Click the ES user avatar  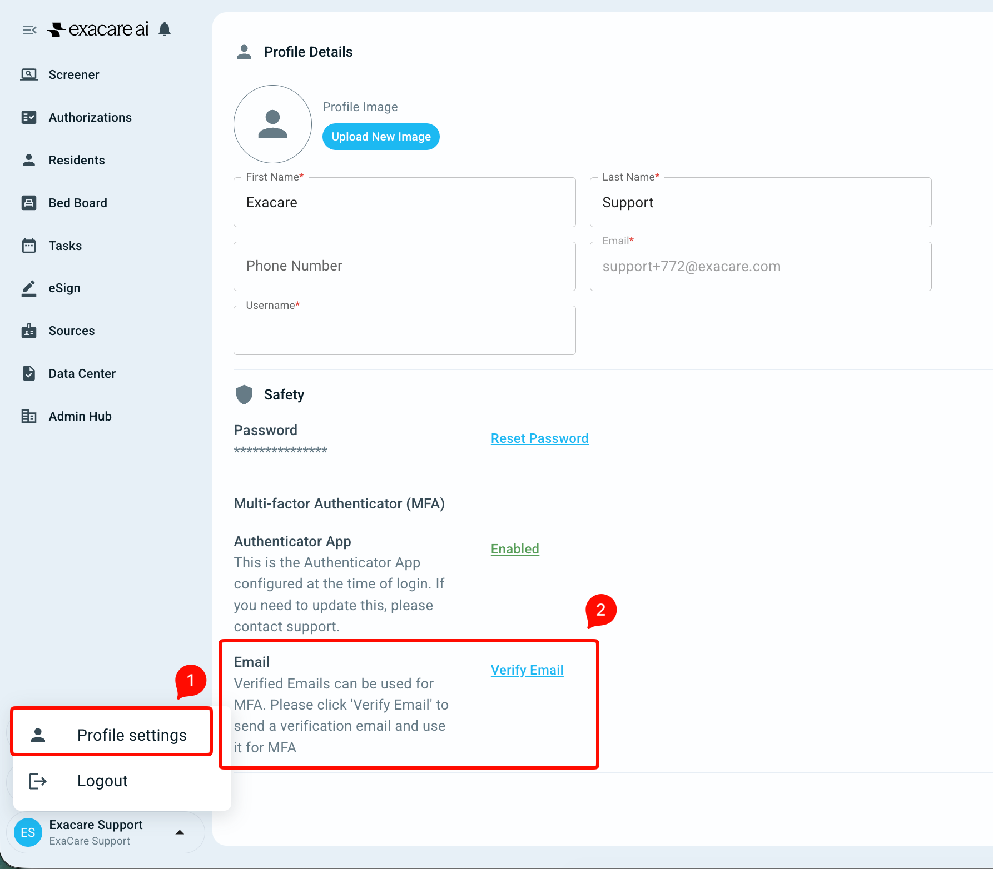[28, 832]
